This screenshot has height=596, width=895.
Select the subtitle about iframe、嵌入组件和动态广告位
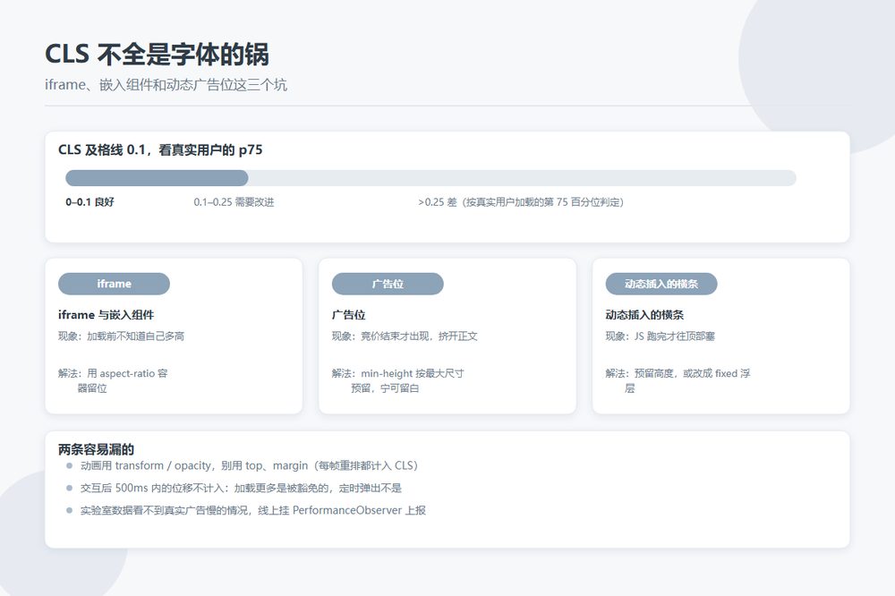[166, 85]
